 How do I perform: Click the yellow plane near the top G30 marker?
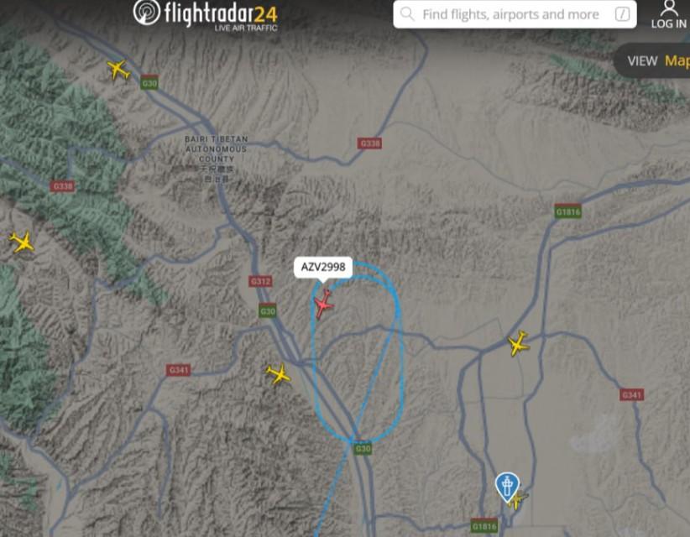(x=118, y=70)
